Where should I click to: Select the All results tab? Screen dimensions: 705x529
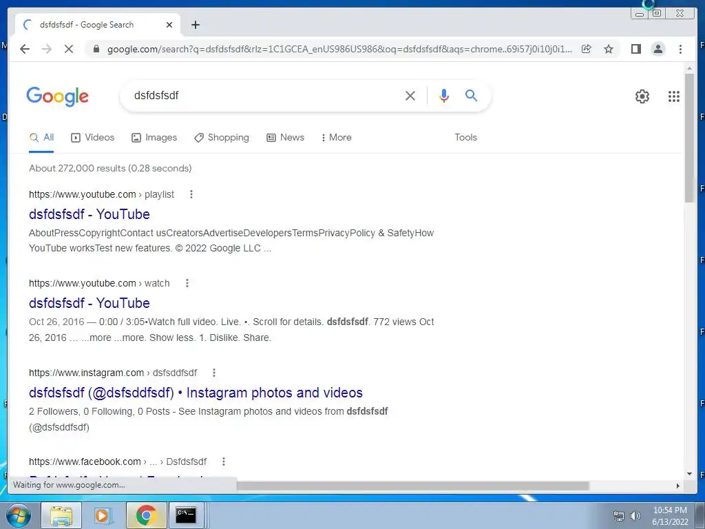41,138
